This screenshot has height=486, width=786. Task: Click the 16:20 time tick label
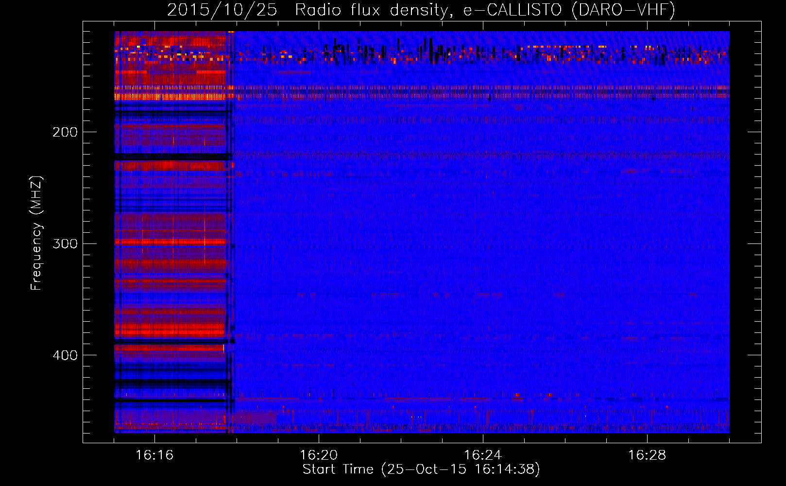(319, 455)
